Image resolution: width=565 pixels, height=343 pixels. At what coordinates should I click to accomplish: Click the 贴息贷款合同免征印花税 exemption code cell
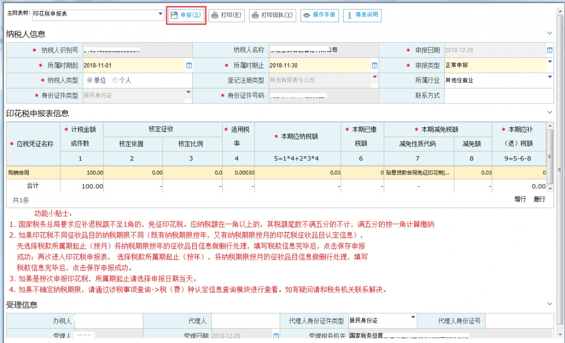419,173
